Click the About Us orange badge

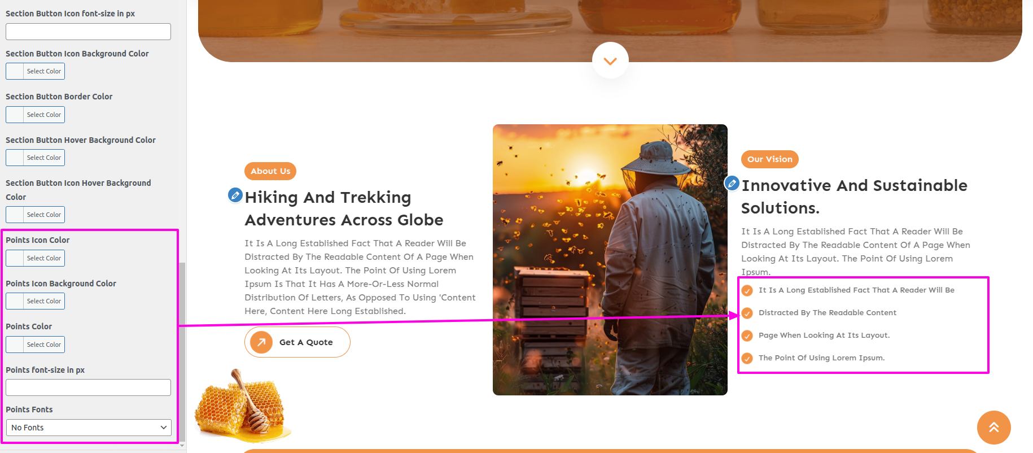(270, 171)
